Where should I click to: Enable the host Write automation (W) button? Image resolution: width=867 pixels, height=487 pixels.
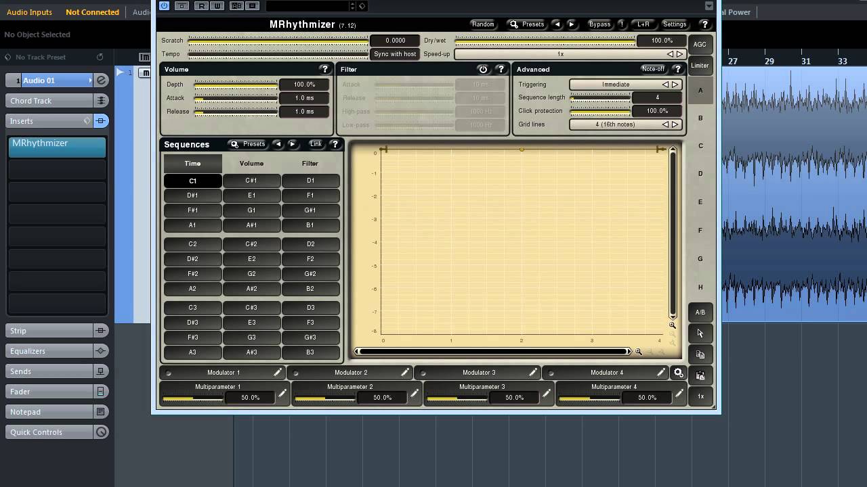click(x=217, y=6)
